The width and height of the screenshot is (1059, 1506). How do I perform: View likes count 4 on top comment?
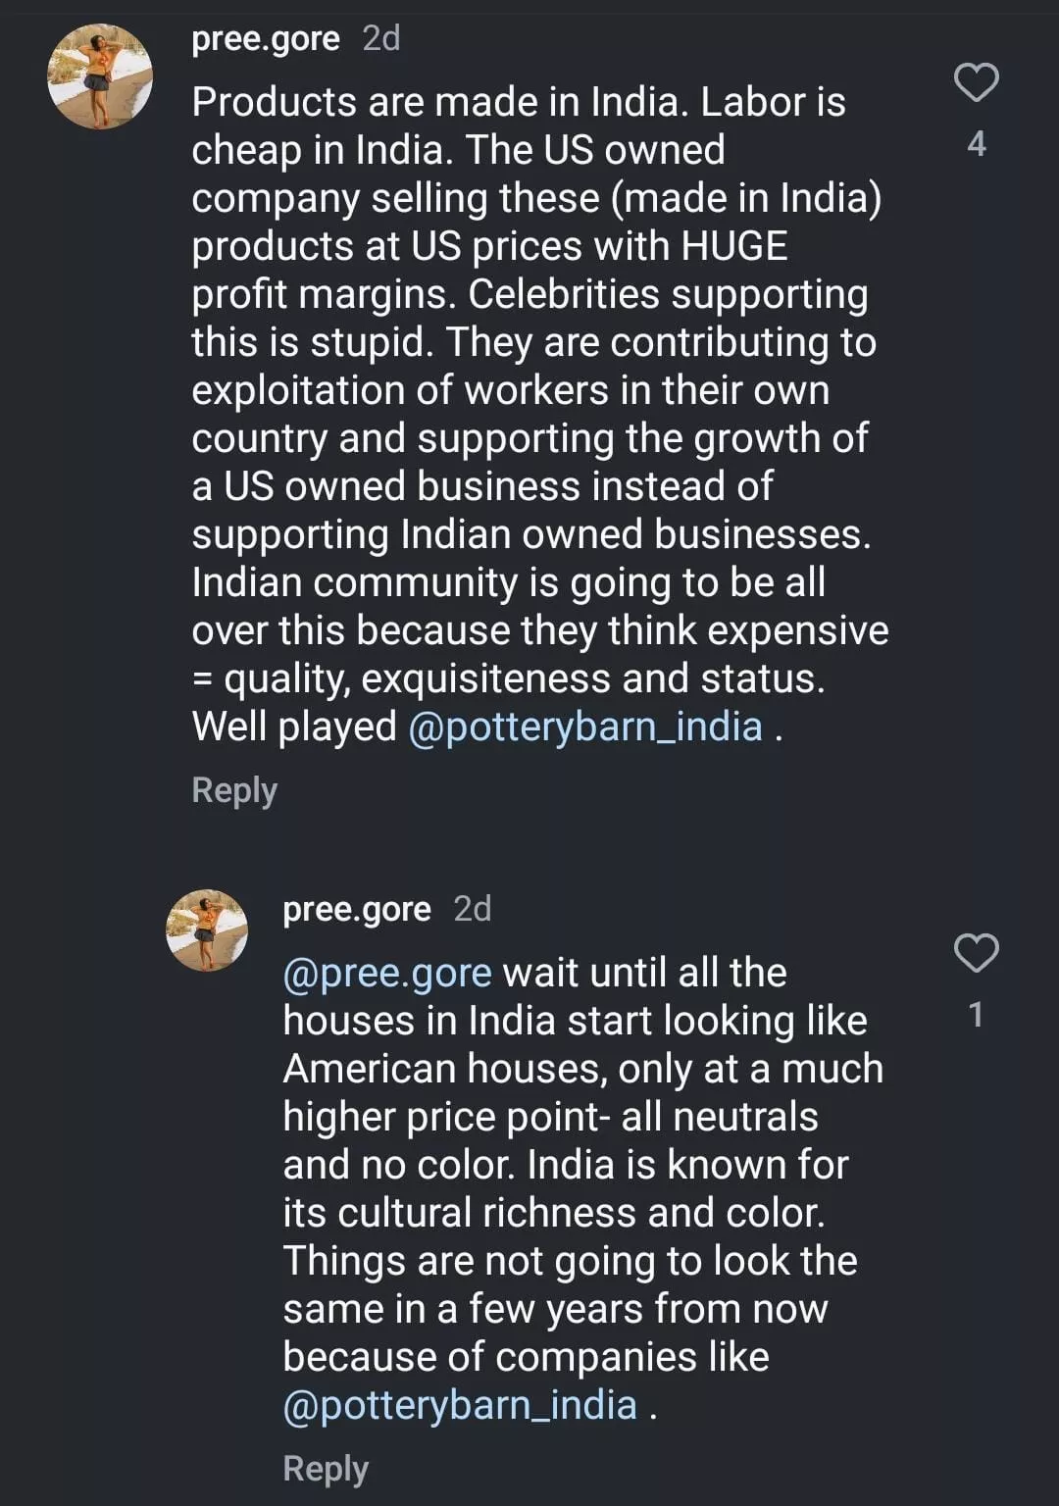(x=976, y=144)
